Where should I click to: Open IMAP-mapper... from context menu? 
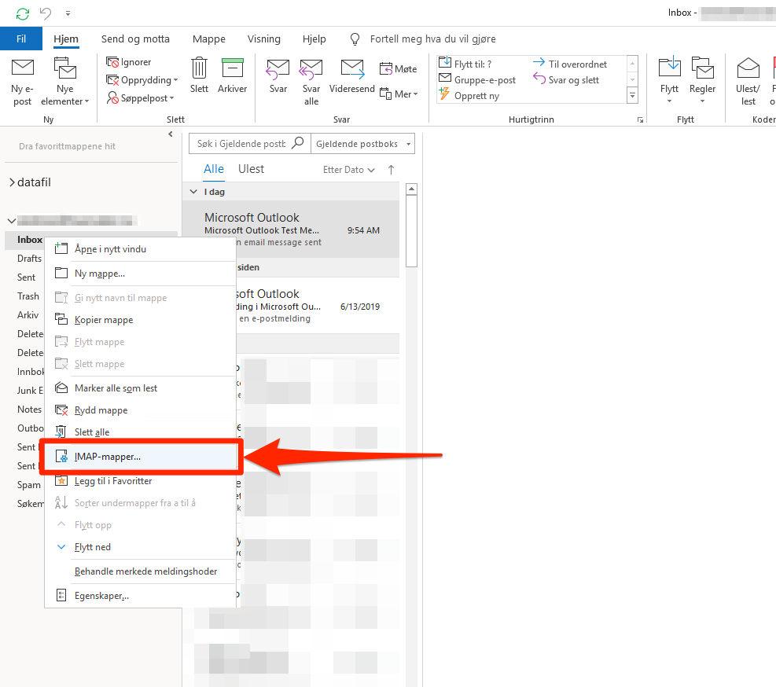pyautogui.click(x=140, y=457)
